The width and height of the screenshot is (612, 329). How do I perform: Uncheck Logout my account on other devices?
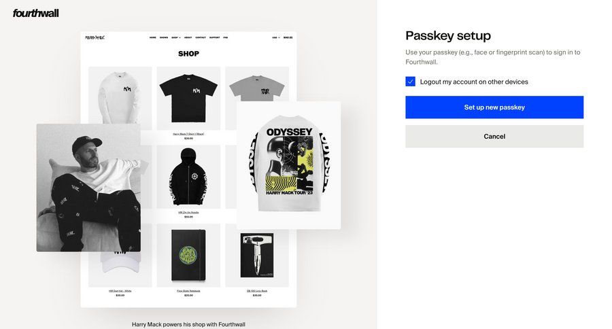click(x=410, y=81)
